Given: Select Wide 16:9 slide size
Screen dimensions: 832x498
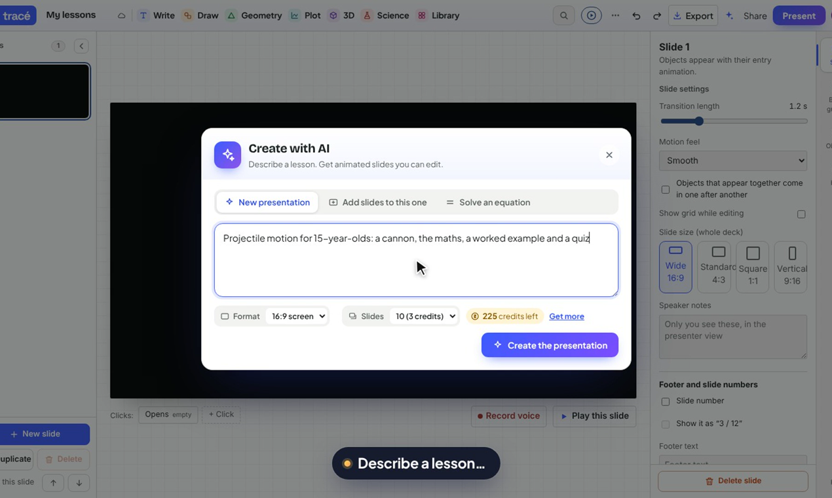Looking at the screenshot, I should pos(675,267).
